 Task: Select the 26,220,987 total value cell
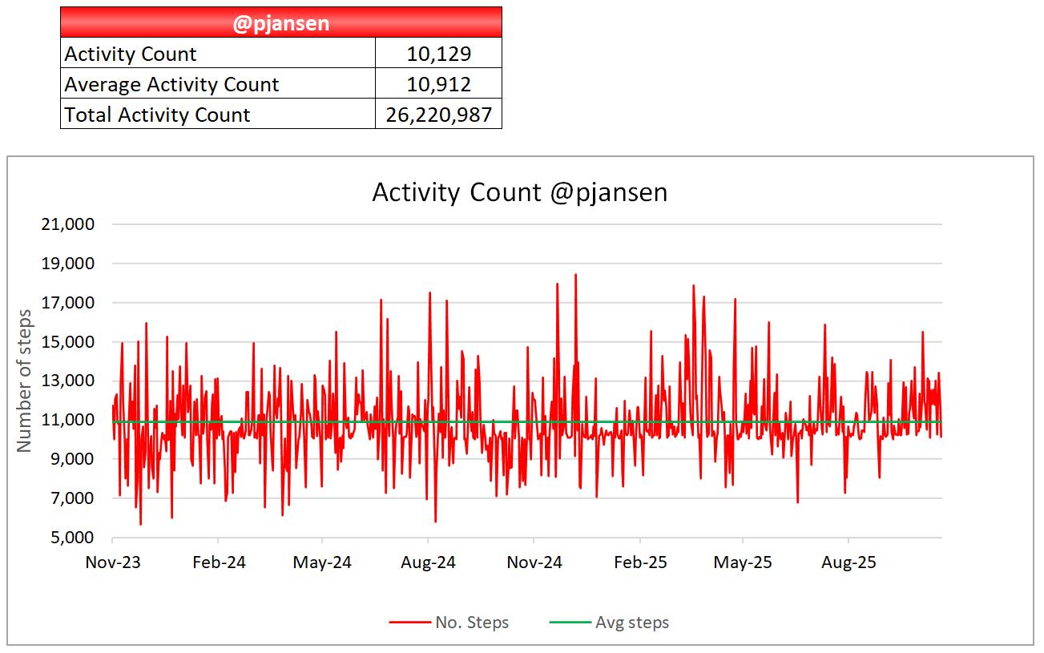click(438, 115)
